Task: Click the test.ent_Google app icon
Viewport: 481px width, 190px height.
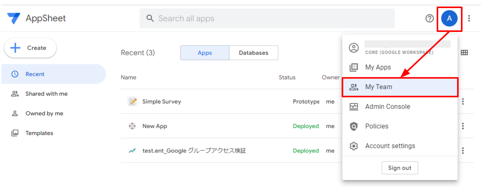Action: [x=132, y=151]
